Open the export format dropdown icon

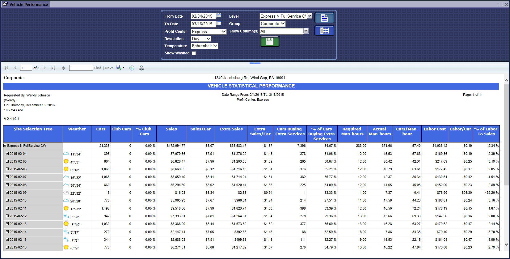[120, 68]
